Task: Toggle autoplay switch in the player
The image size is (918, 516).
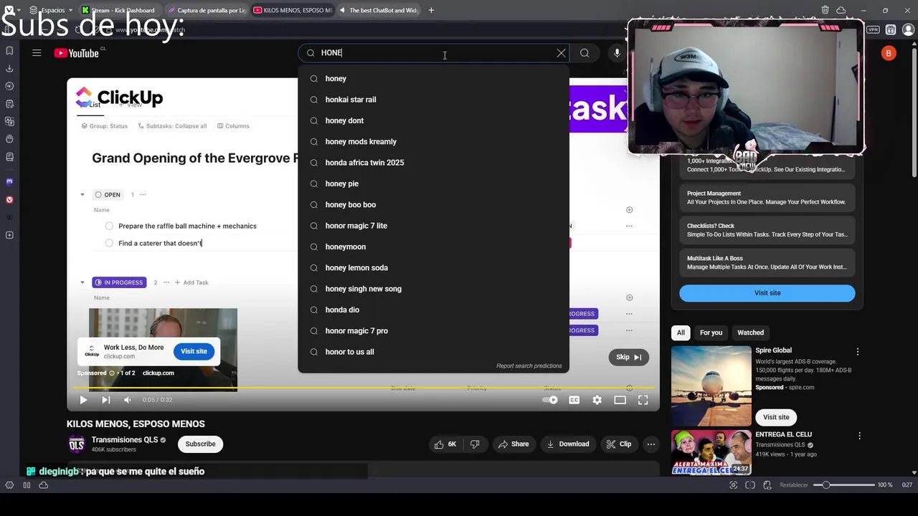Action: point(551,400)
